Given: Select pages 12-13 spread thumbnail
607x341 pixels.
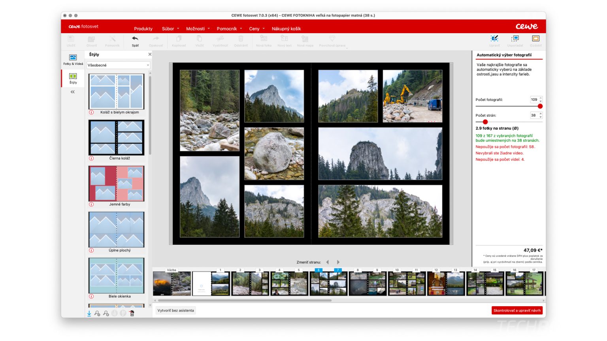Looking at the screenshot, I should (x=446, y=283).
